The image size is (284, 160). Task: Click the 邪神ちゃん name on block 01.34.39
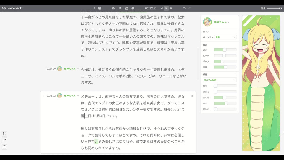click(70, 69)
